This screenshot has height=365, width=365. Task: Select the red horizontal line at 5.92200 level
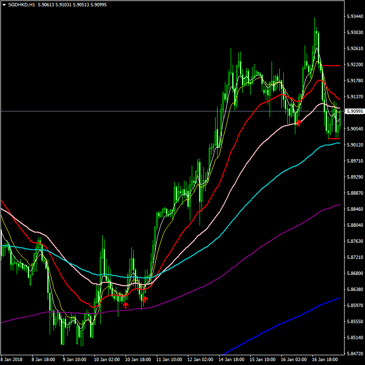pos(331,66)
